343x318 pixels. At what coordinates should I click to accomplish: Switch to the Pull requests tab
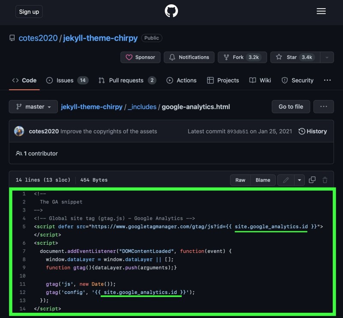click(127, 80)
